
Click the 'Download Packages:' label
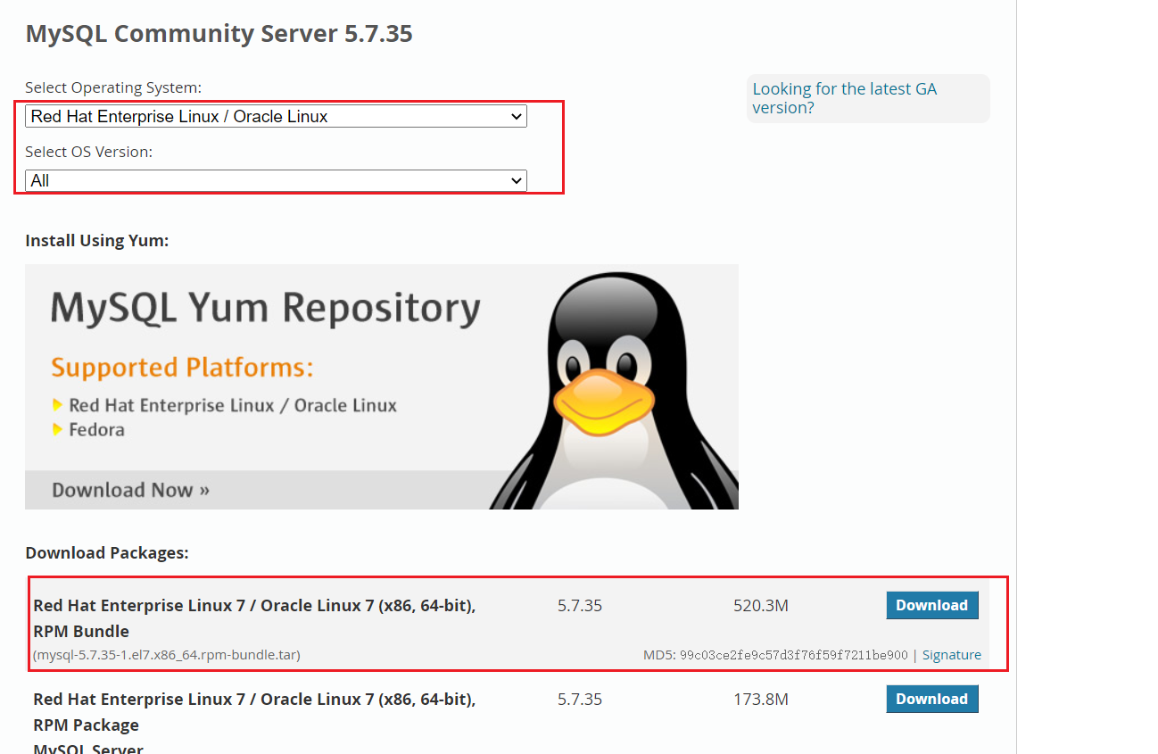pyautogui.click(x=107, y=553)
